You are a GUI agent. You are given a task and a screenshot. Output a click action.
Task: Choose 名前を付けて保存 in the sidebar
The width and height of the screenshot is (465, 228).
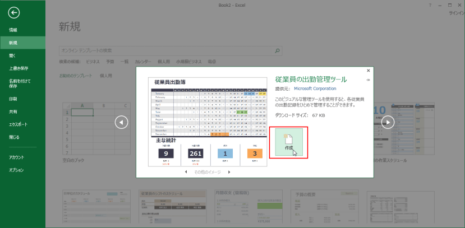pos(16,83)
